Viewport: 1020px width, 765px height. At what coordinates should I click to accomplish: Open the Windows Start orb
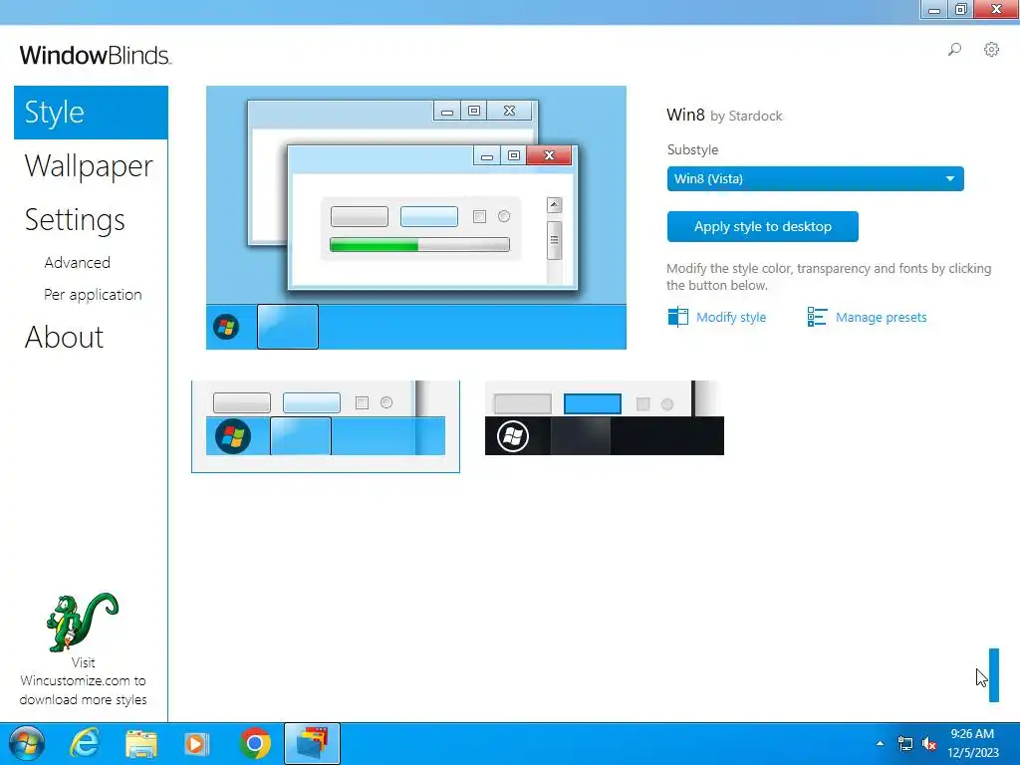click(27, 743)
